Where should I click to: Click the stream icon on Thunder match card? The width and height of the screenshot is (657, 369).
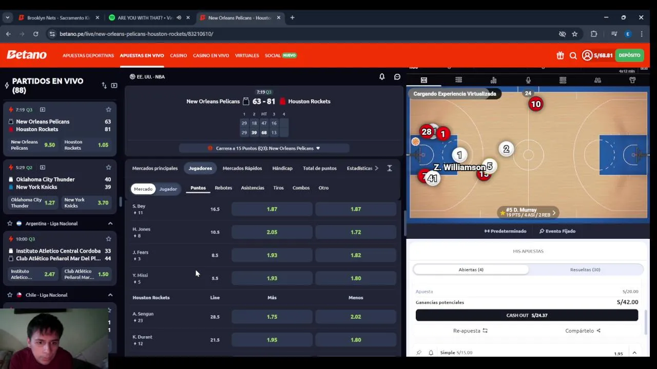coord(43,168)
